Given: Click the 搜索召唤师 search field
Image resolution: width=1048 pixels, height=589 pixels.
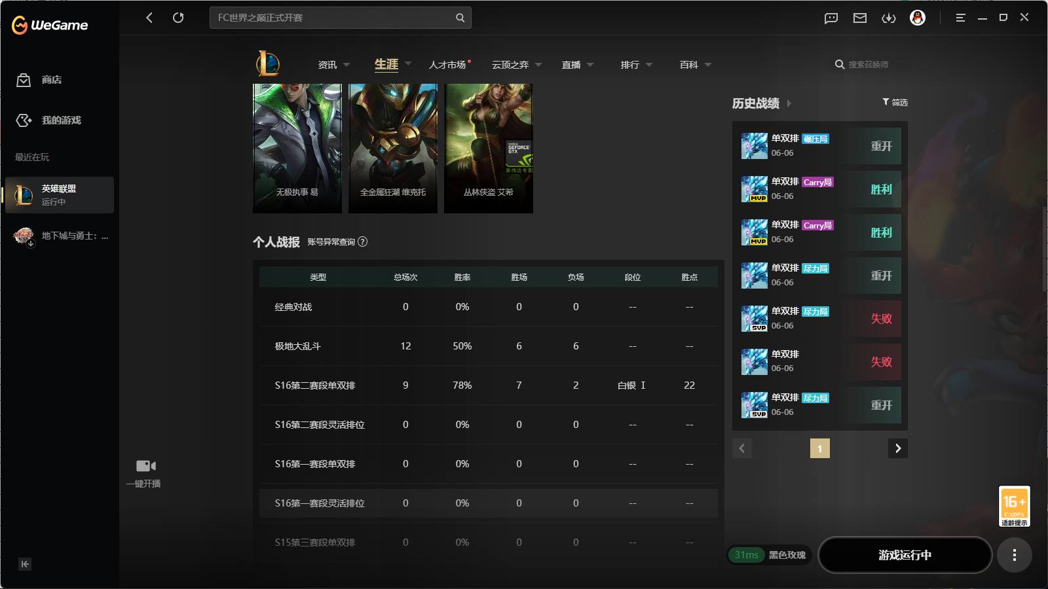Looking at the screenshot, I should 868,64.
